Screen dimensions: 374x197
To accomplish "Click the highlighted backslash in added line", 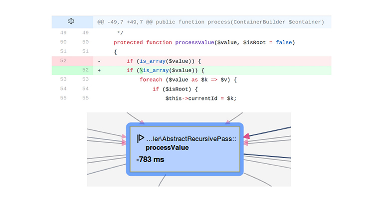I will [141, 71].
